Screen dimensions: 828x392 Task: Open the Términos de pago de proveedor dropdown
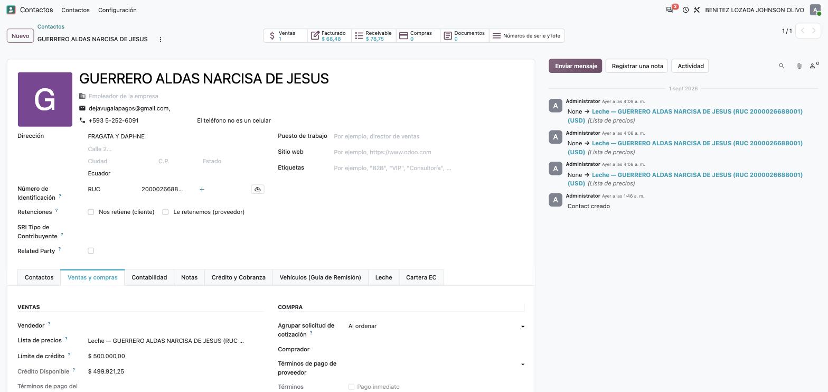click(436, 364)
